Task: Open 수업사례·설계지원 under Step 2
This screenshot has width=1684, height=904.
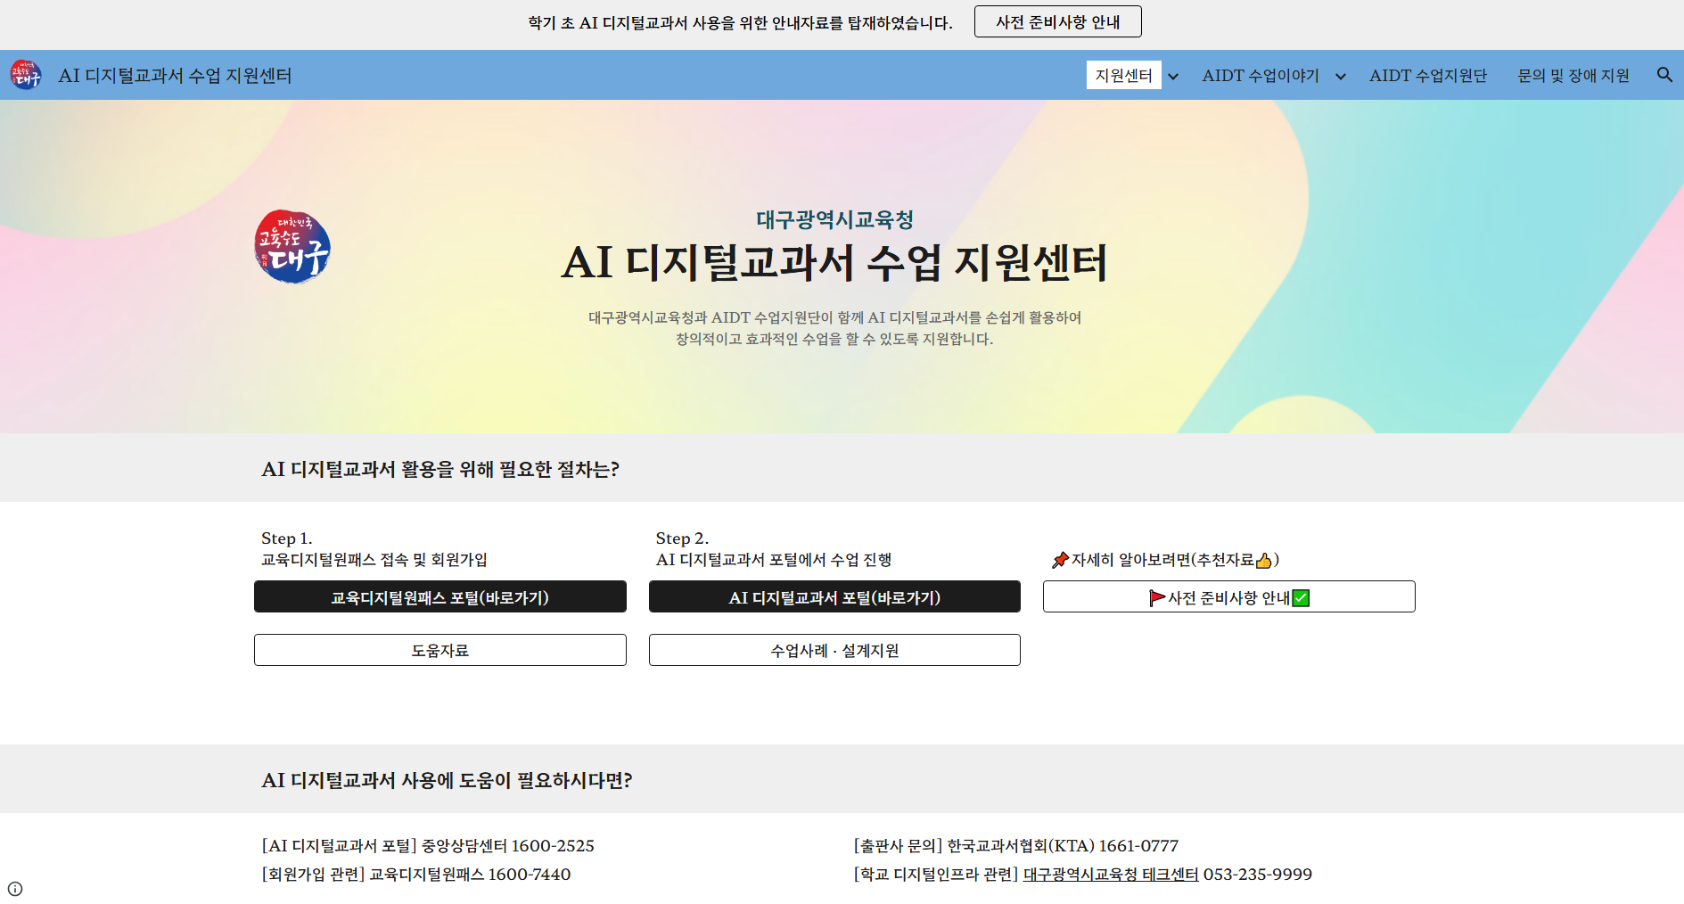Action: click(x=834, y=650)
